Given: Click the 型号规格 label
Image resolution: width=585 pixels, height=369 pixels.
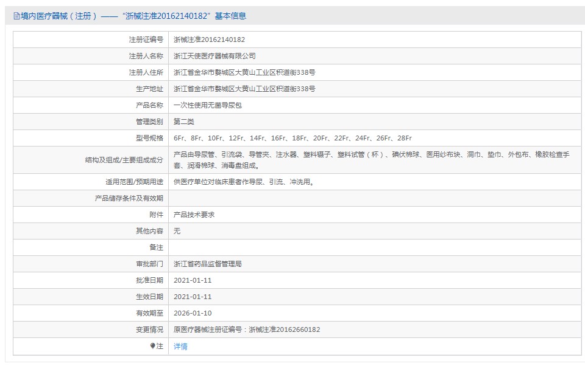Looking at the screenshot, I should pos(150,138).
